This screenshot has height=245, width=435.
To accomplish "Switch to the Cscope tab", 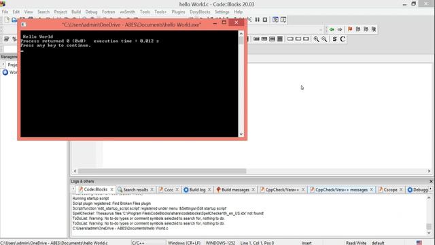I will (390, 190).
